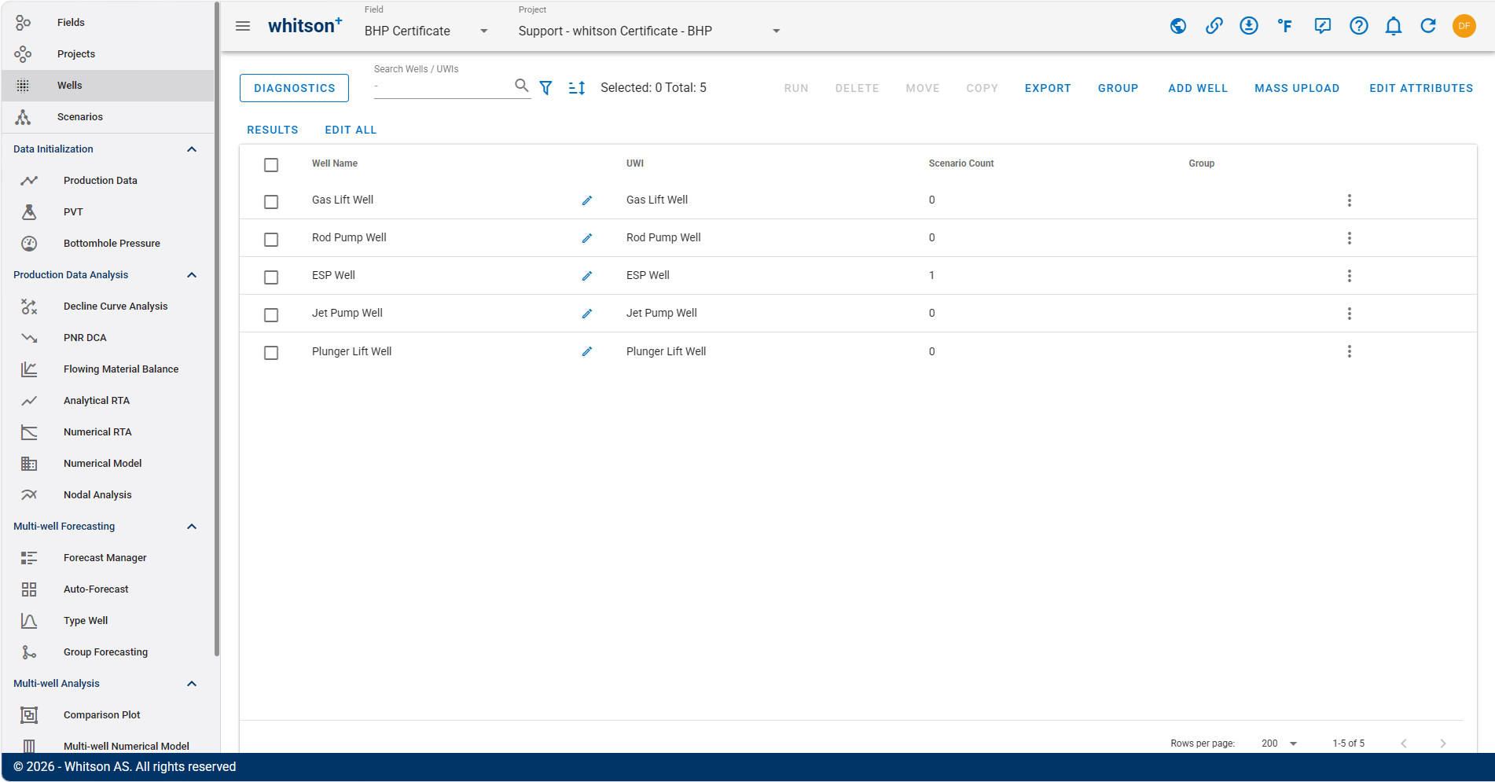Image resolution: width=1495 pixels, height=782 pixels.
Task: Open the notifications bell icon
Action: click(1393, 26)
